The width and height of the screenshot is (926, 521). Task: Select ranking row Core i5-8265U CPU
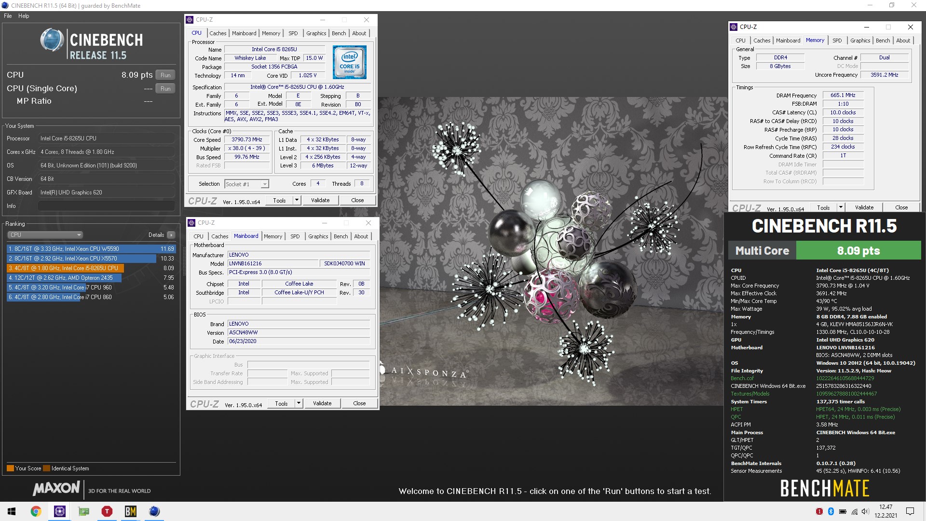[91, 268]
